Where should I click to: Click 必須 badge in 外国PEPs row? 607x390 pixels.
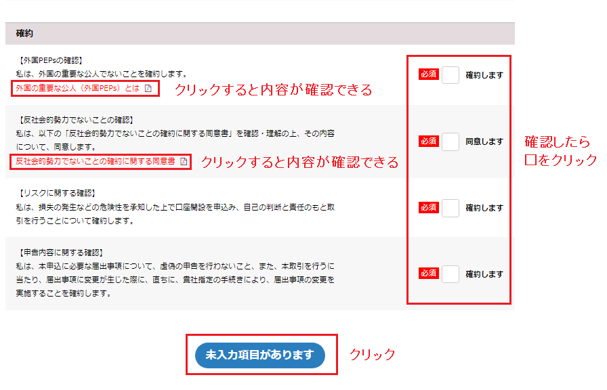(429, 75)
